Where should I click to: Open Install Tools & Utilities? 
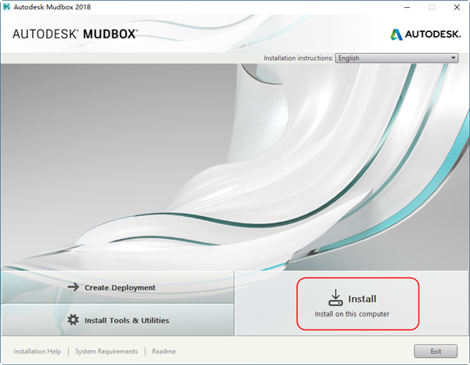(x=117, y=320)
